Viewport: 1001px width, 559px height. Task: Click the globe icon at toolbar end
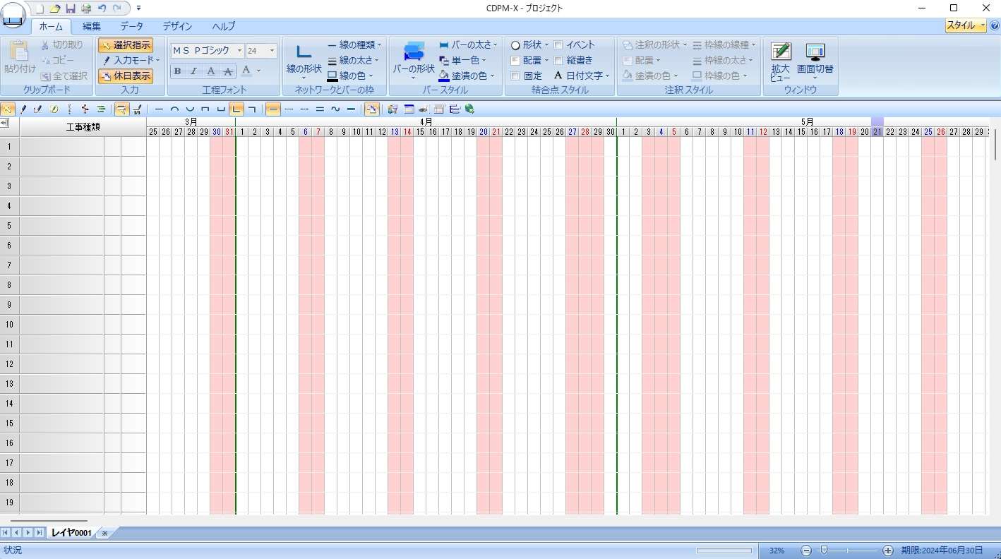click(469, 109)
